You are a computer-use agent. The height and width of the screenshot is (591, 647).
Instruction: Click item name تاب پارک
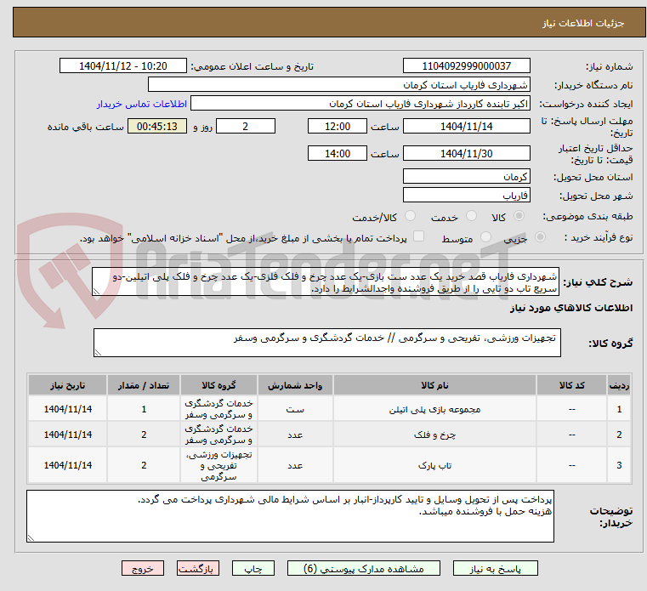[434, 465]
